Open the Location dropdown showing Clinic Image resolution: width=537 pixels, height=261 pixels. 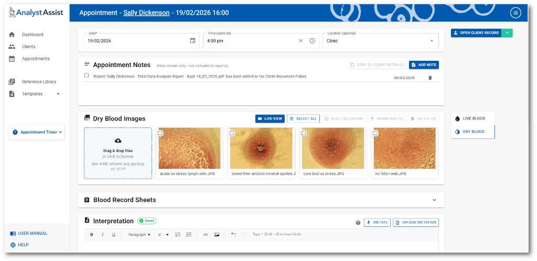coord(381,41)
